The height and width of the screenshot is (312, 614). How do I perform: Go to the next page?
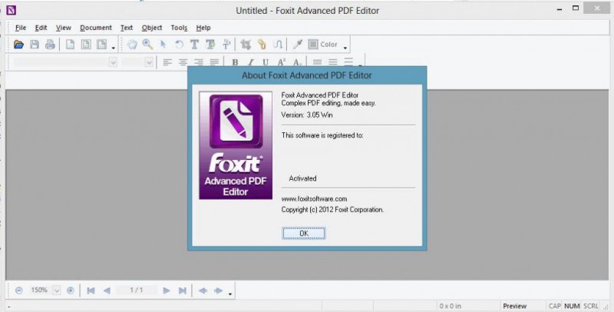click(167, 290)
